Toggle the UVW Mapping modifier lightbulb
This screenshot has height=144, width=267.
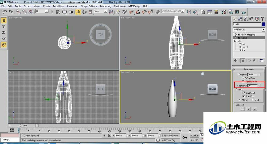point(236,35)
